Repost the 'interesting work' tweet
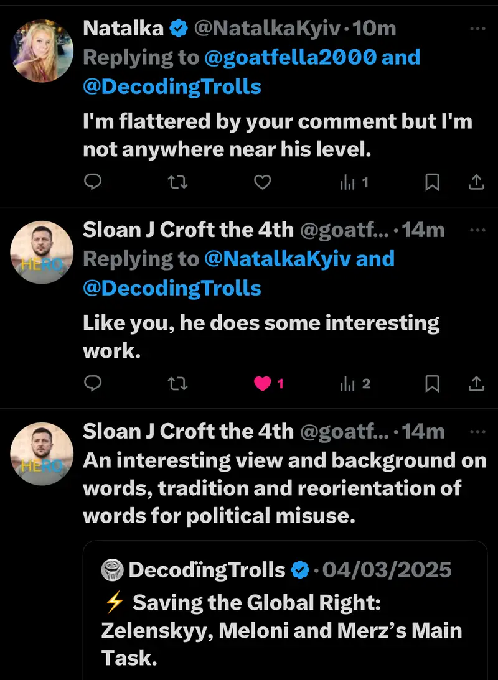498x680 pixels. 177,383
